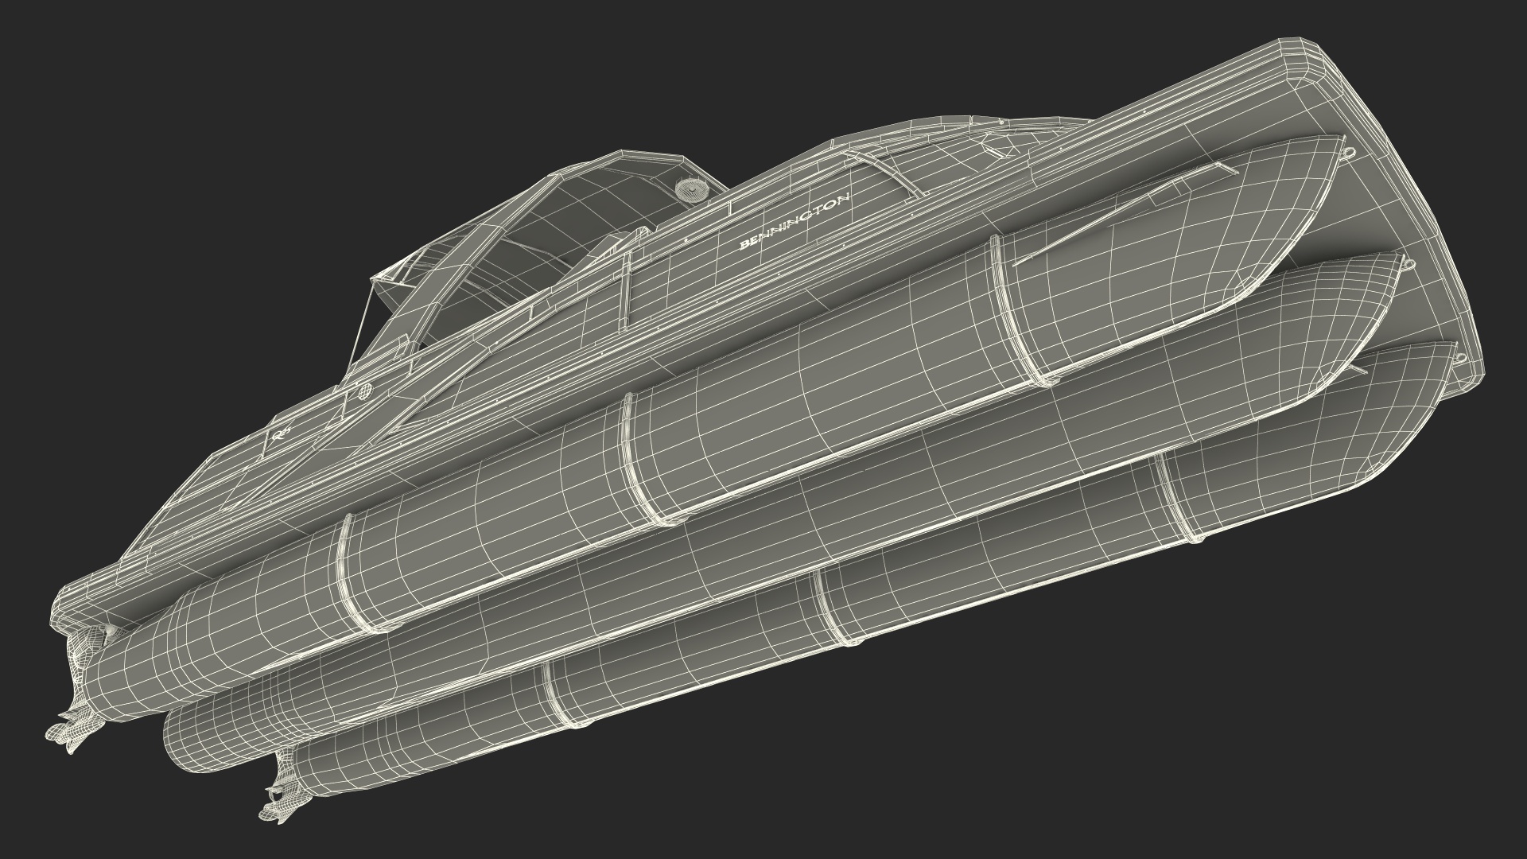Click the BENNINGTON lettering on the side panel
This screenshot has width=1527, height=859.
(795, 220)
